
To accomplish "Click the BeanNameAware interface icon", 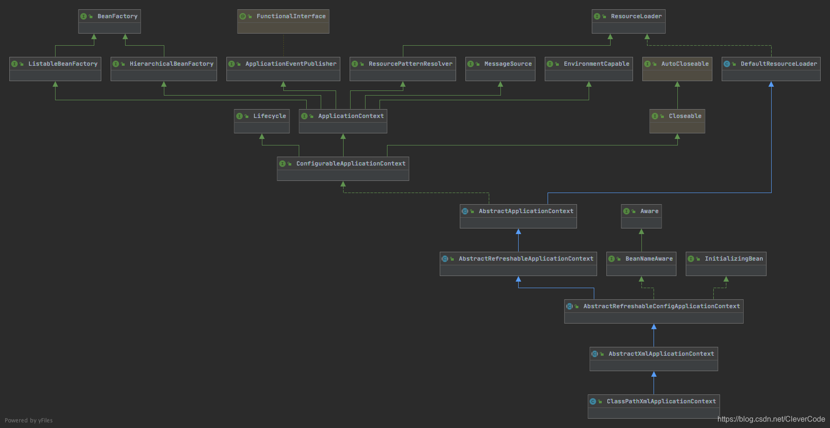I will click(612, 259).
